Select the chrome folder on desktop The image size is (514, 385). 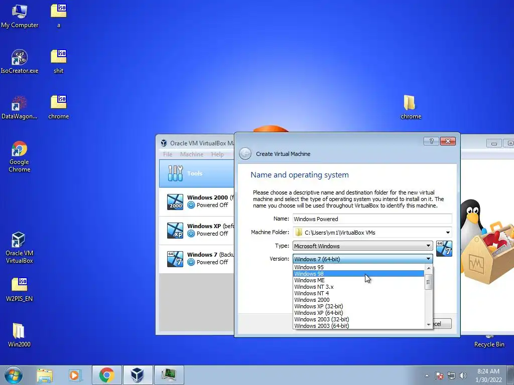(x=411, y=107)
